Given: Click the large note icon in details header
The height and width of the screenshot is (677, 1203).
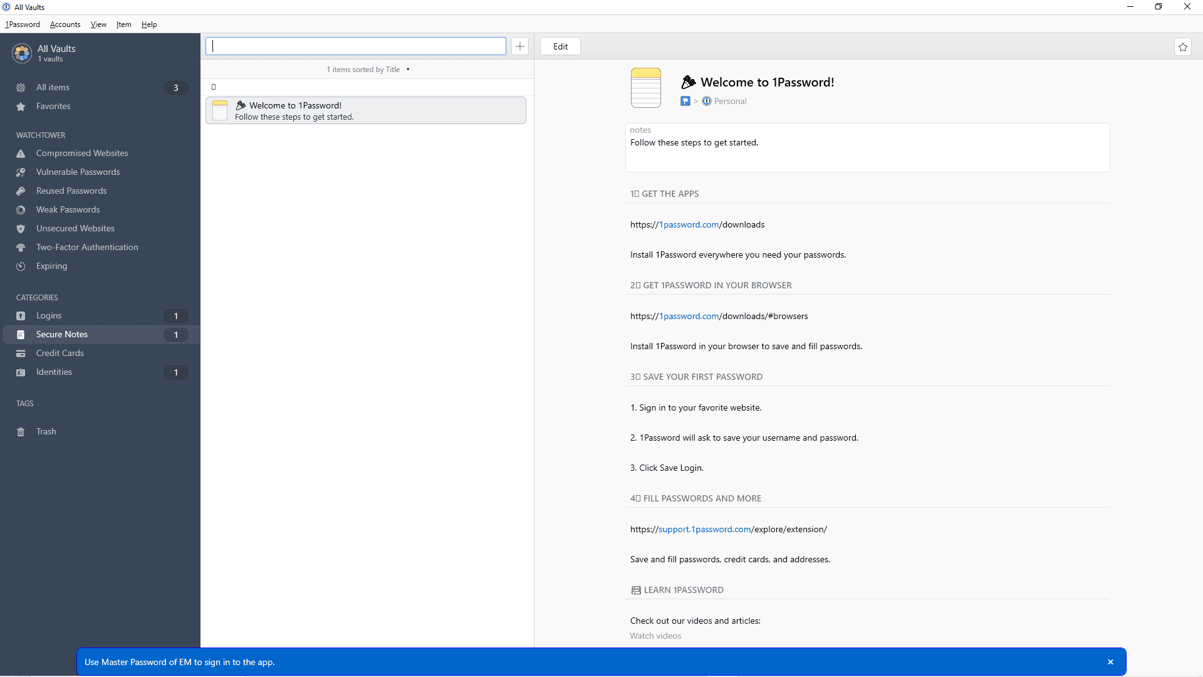Looking at the screenshot, I should pyautogui.click(x=646, y=88).
